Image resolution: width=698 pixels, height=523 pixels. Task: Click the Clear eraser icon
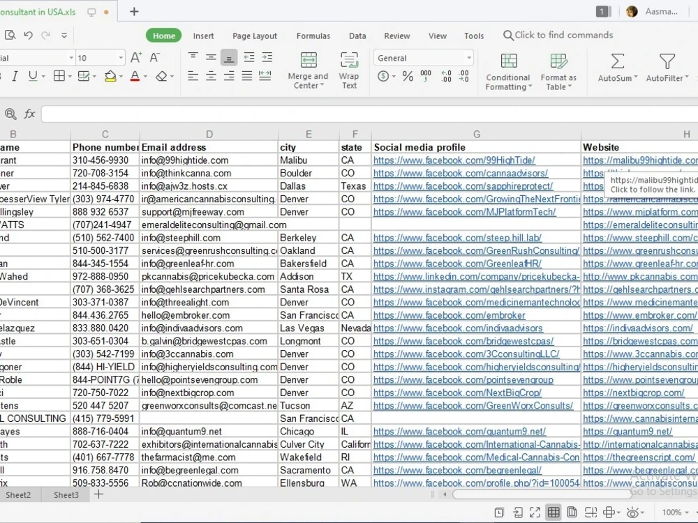[161, 76]
